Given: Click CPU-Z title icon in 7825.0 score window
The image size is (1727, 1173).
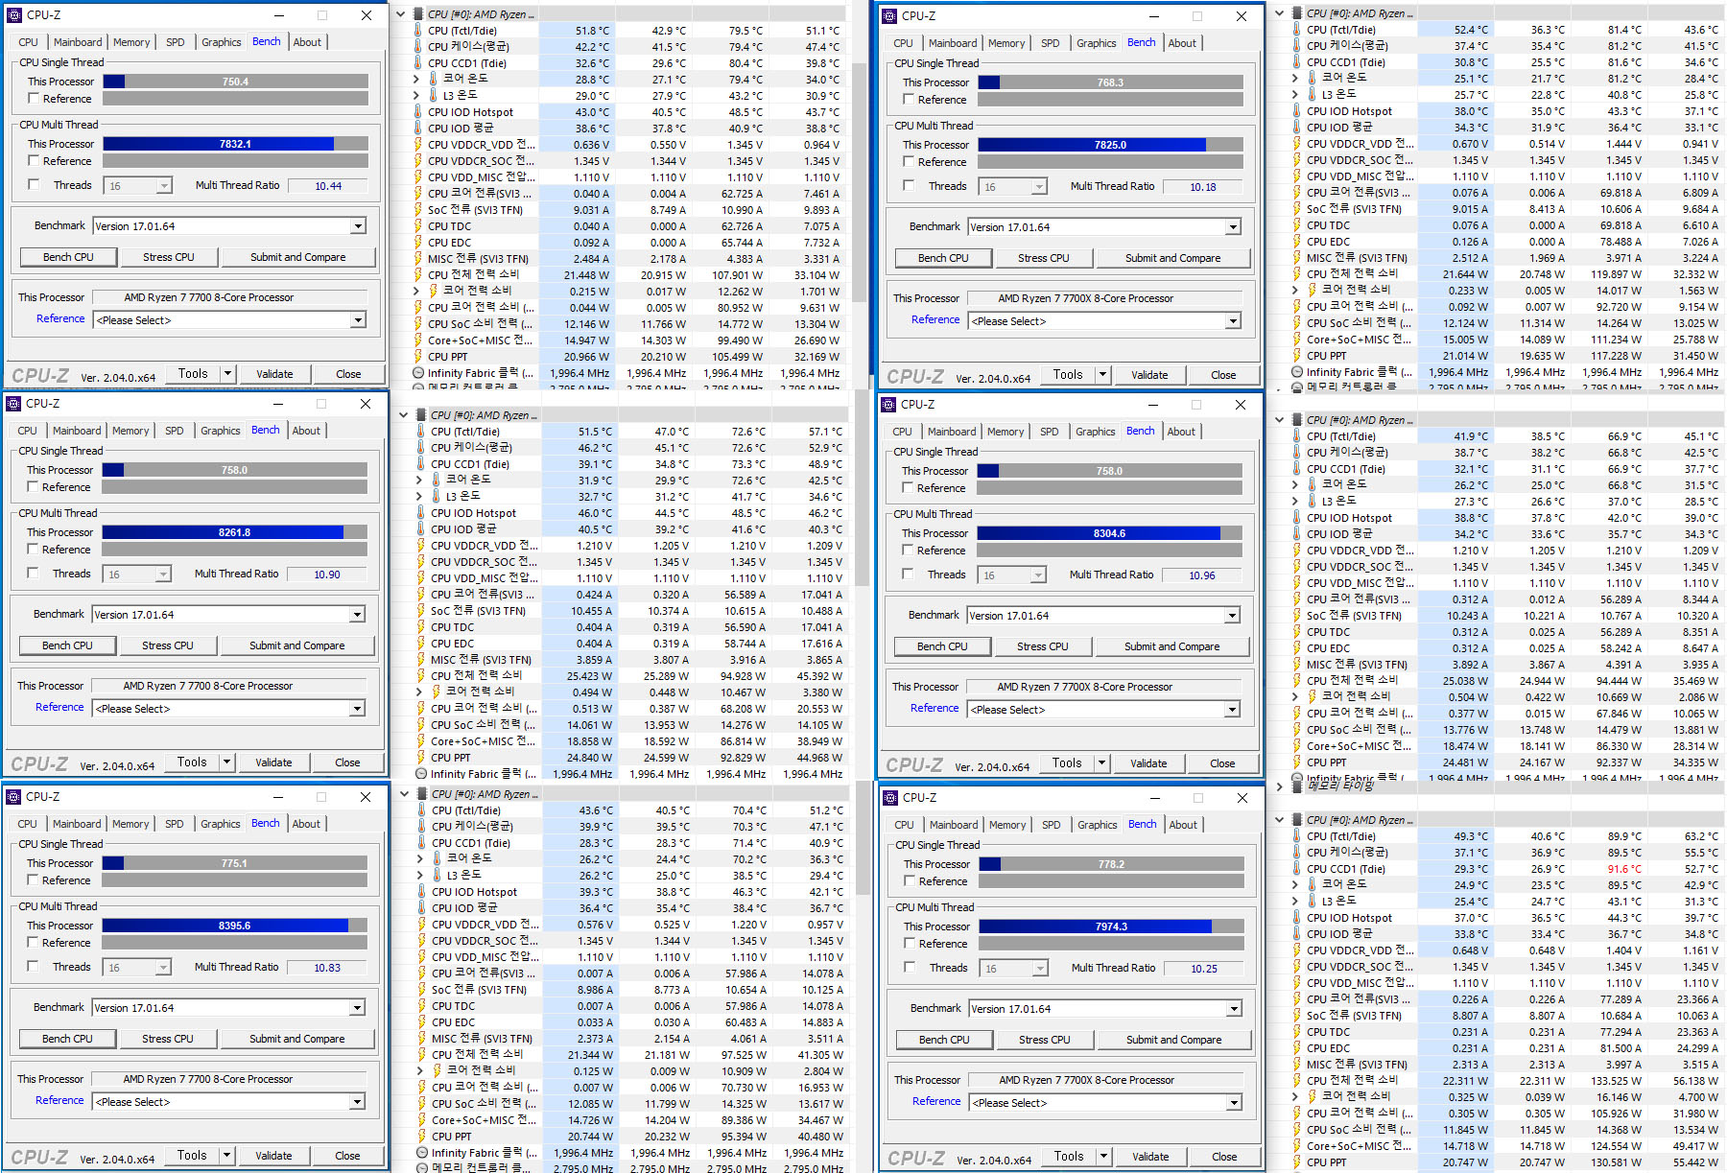Looking at the screenshot, I should 889,16.
